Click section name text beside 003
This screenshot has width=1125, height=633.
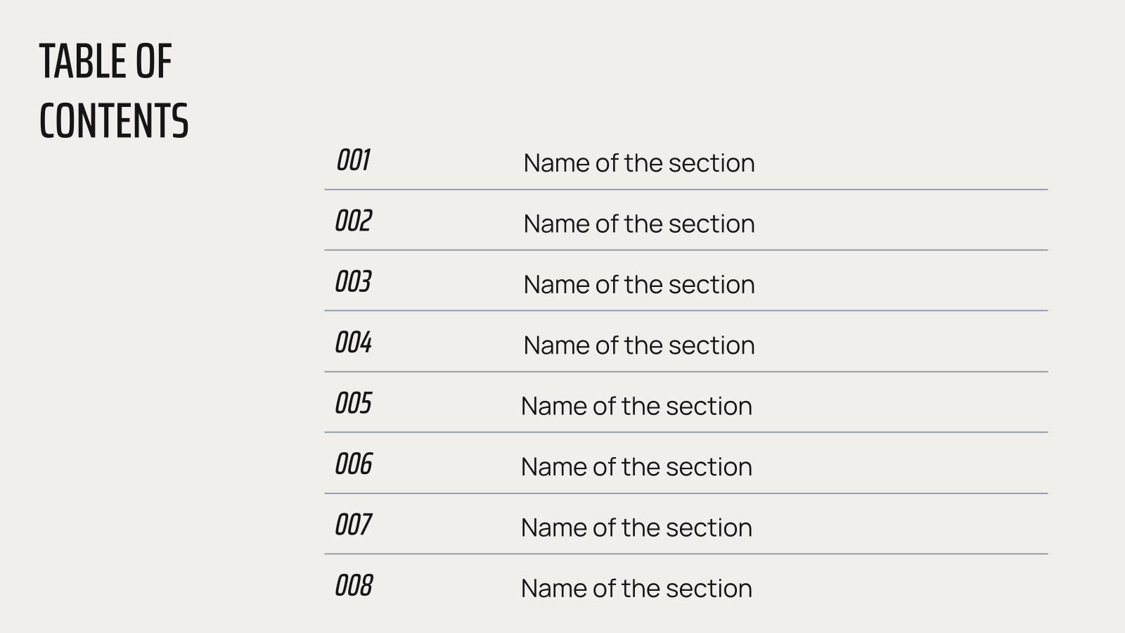click(638, 285)
